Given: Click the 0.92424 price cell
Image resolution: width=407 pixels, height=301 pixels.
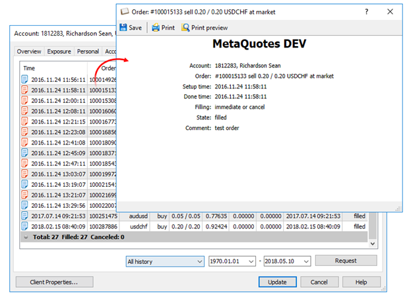Looking at the screenshot, I should pos(216,226).
